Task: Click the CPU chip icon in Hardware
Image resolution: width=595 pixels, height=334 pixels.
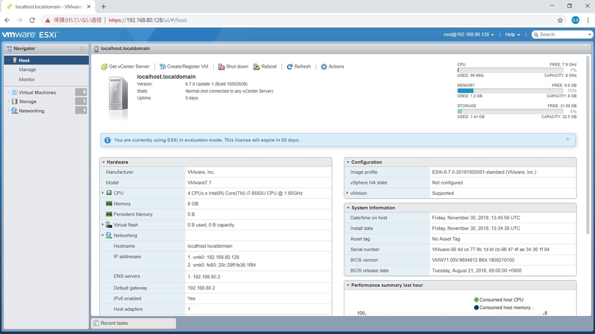Action: tap(109, 193)
